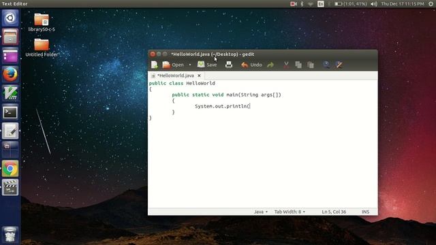Save the HelloWorld.java file
Screen dimensions: 436x245
click(207, 65)
